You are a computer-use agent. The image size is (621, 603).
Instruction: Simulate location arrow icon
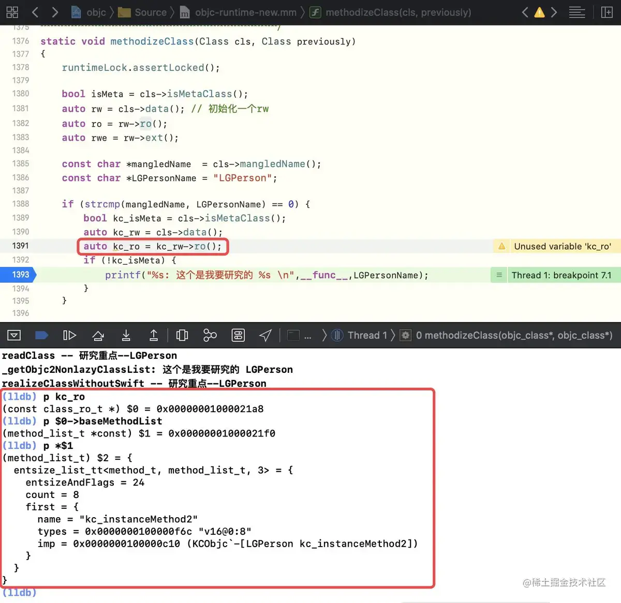(x=265, y=335)
